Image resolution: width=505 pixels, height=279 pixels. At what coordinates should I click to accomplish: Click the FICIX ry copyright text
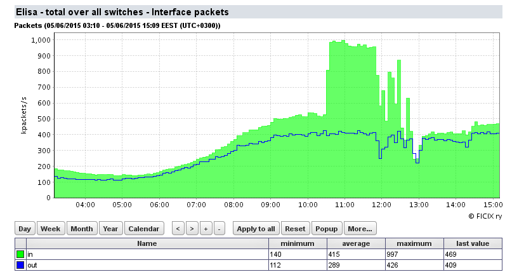(485, 217)
